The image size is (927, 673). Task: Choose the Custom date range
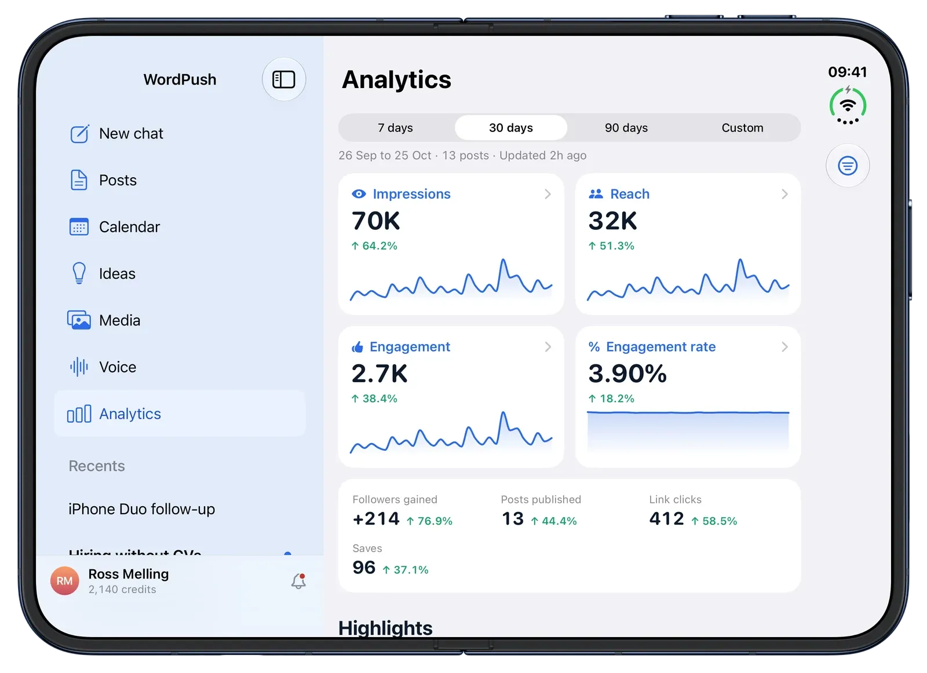click(x=742, y=127)
